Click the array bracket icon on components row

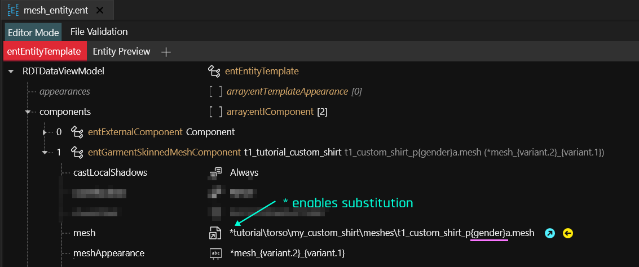215,112
